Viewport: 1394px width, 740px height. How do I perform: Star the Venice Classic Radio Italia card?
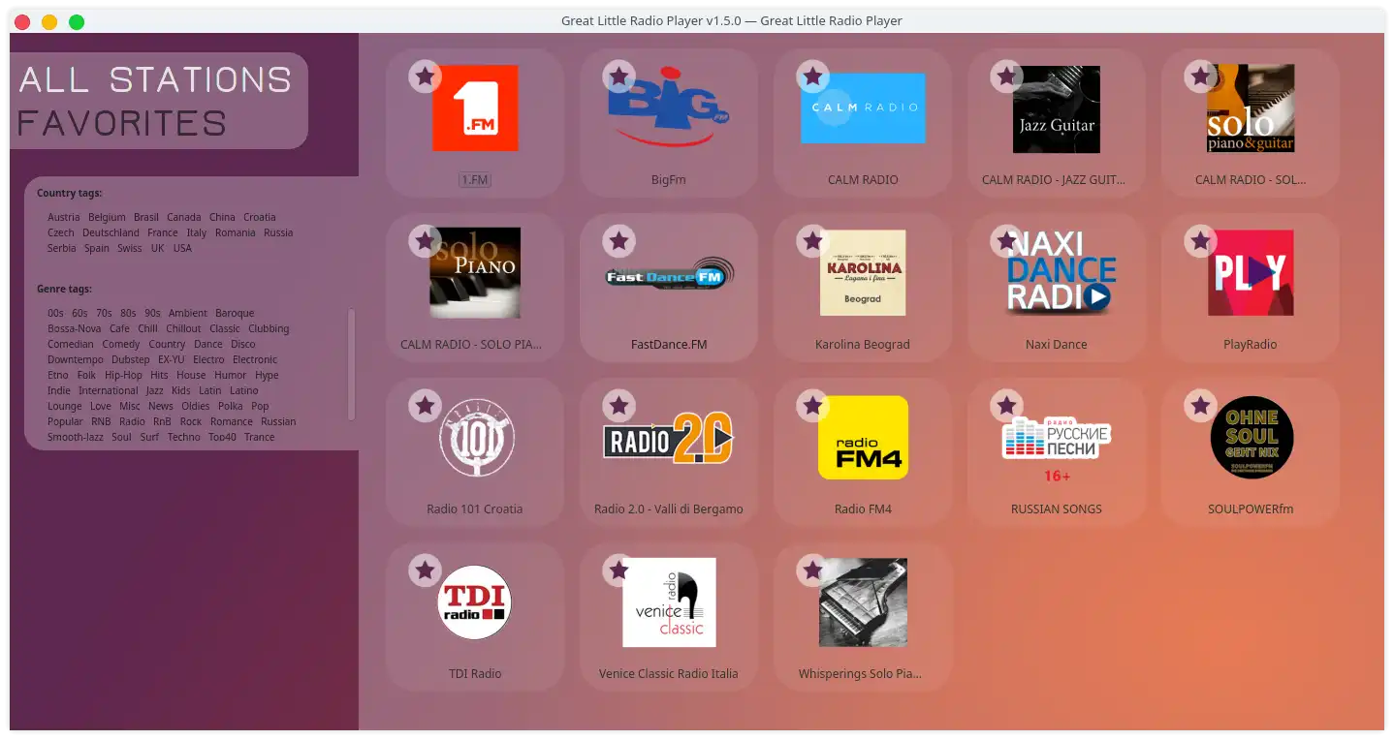coord(618,570)
